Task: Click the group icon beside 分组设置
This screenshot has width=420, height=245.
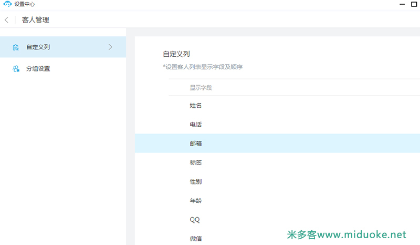Action: [x=16, y=68]
